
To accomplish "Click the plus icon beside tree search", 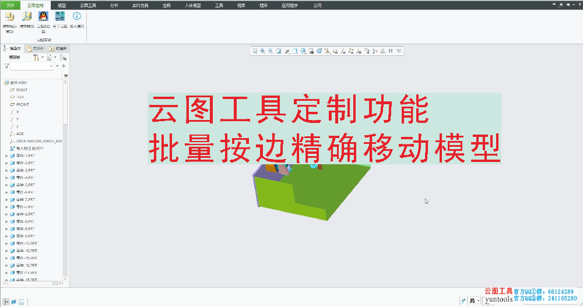I will (x=64, y=66).
